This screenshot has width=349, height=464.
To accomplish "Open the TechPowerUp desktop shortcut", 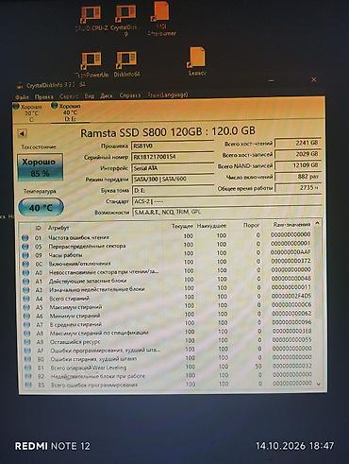I will (x=91, y=64).
